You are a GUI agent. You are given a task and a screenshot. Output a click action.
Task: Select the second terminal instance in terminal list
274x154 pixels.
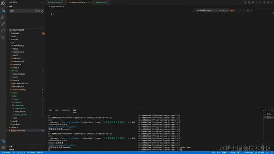[x=268, y=117]
